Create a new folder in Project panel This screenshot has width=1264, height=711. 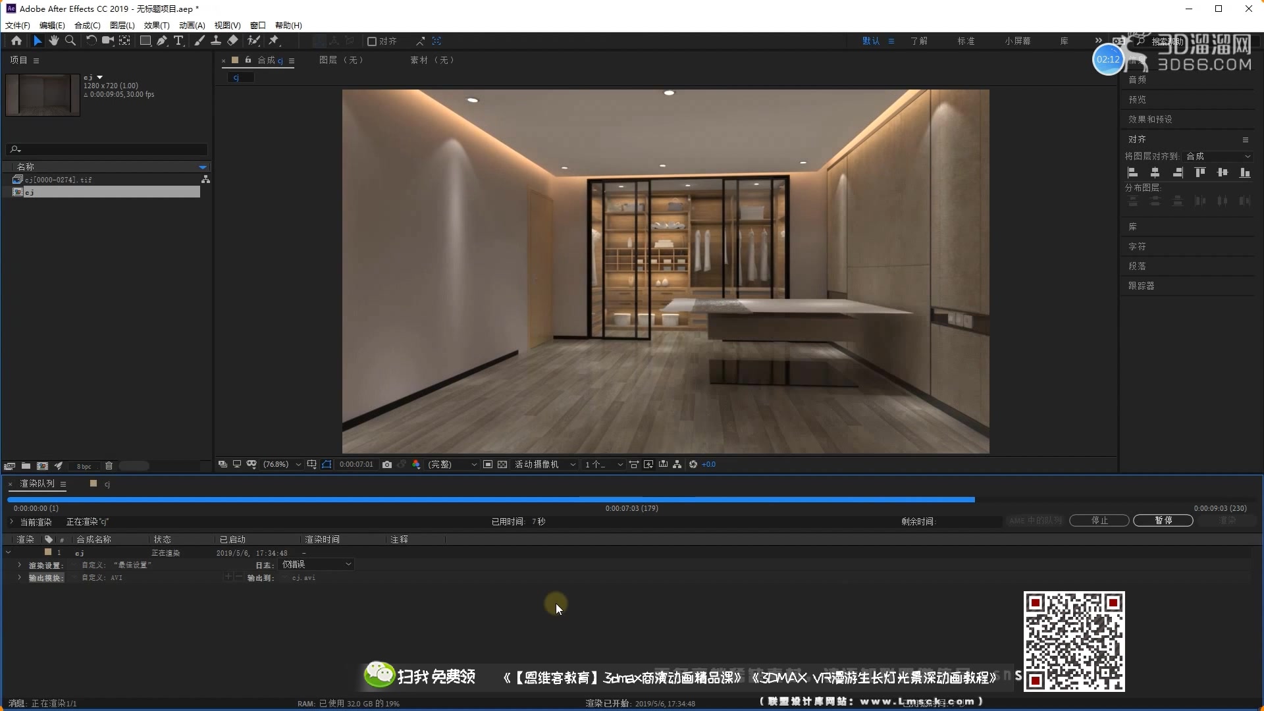click(26, 466)
